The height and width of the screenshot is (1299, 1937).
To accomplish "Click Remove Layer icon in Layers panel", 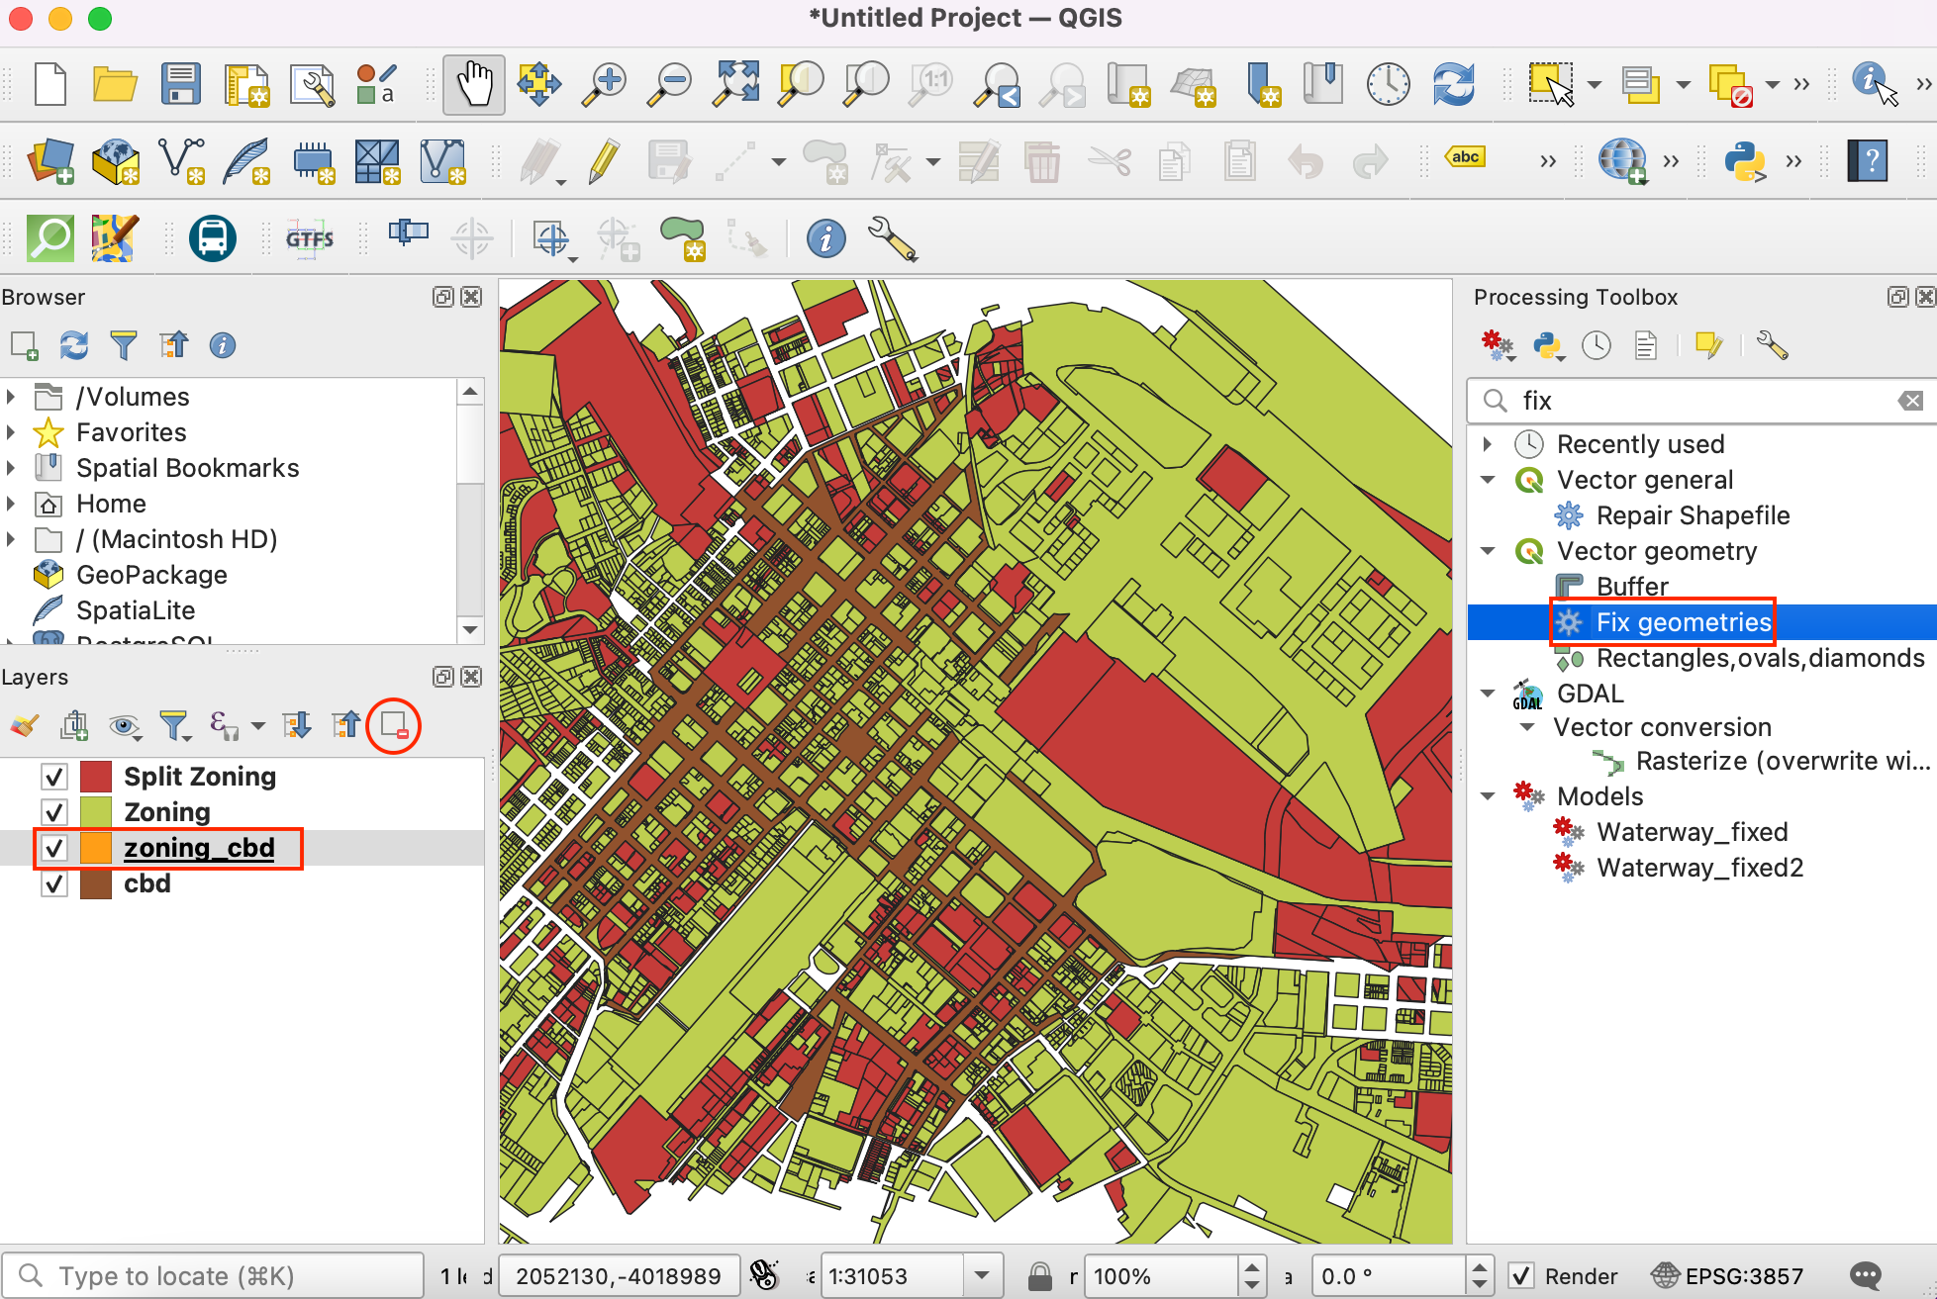I will click(394, 726).
